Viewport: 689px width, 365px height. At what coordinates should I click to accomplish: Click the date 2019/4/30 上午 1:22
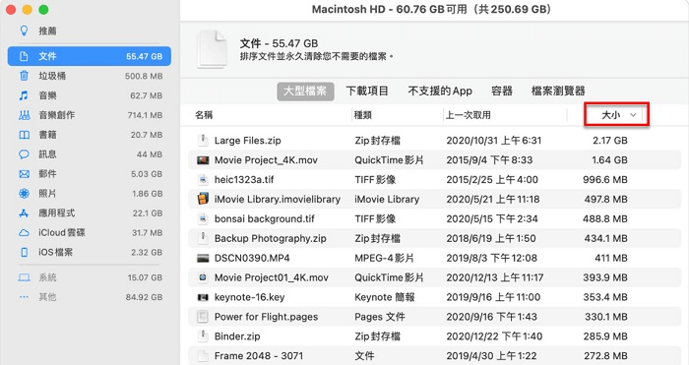coord(492,356)
